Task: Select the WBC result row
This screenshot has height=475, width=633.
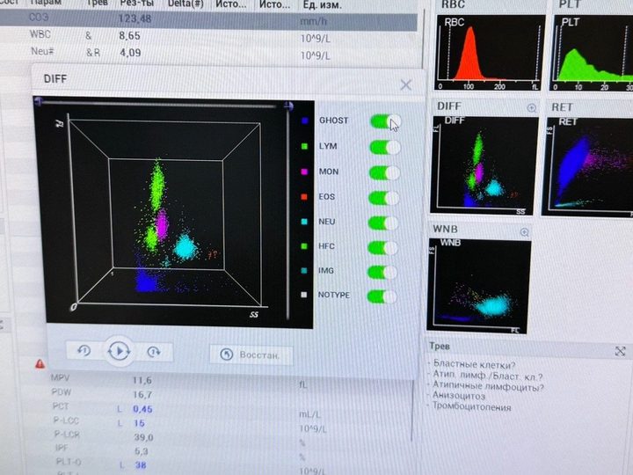Action: point(208,37)
